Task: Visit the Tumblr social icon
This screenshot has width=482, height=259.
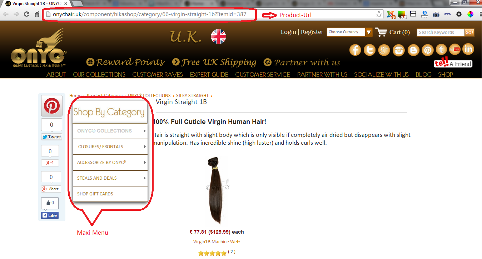Action: tap(442, 49)
